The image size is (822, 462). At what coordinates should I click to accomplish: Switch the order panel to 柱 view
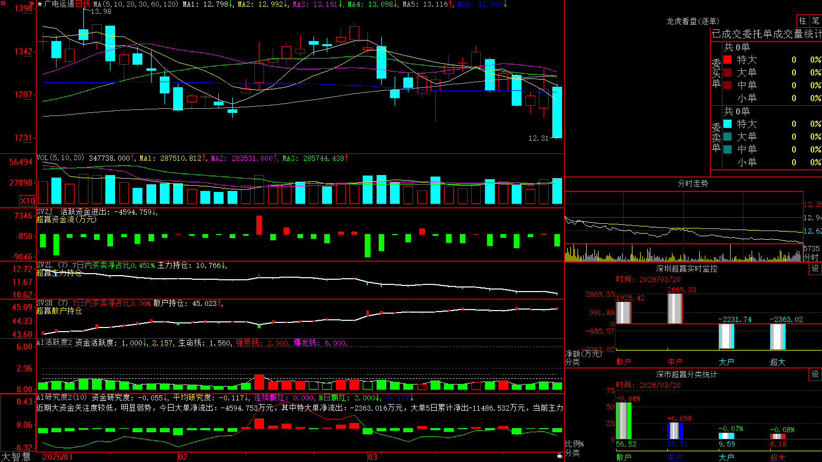point(802,21)
